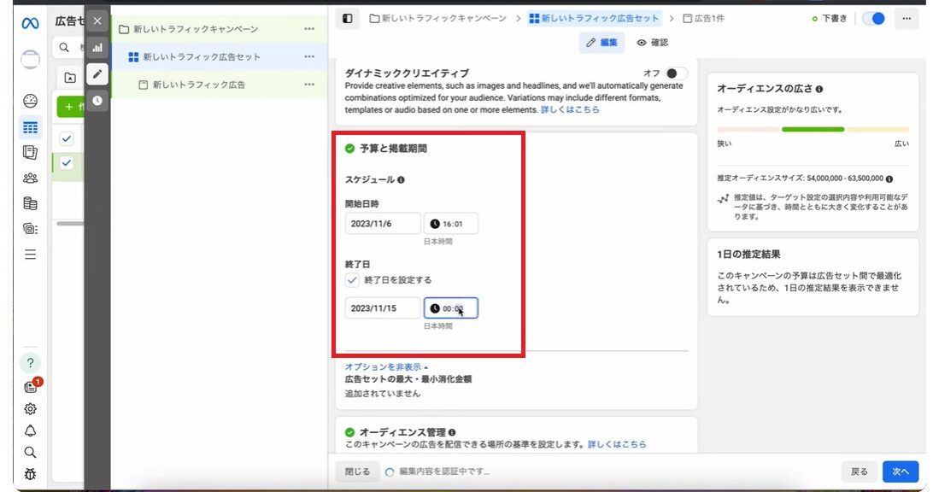The width and height of the screenshot is (933, 492).
Task: Open settings gear icon in left sidebar
Action: 31,408
